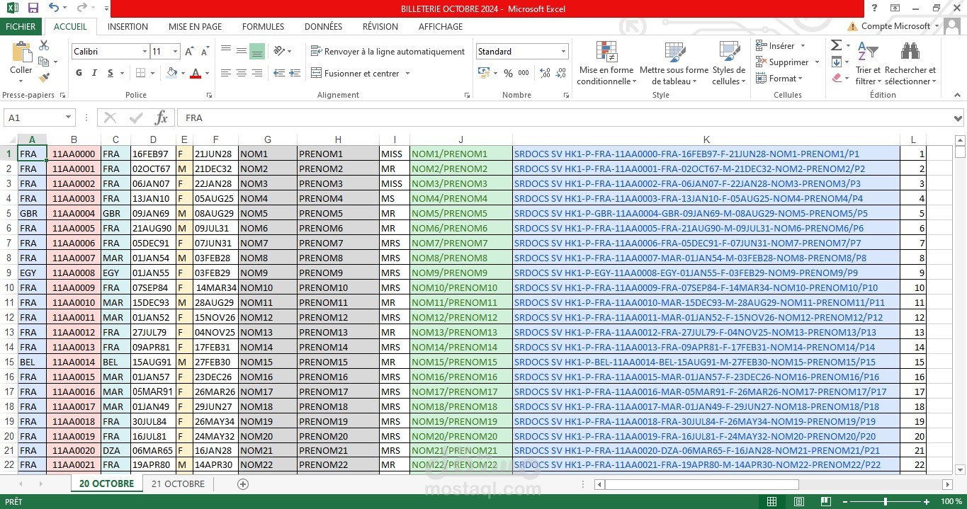Click the Cut scissors icon
Viewport: 967px width, 509px height.
coord(44,45)
